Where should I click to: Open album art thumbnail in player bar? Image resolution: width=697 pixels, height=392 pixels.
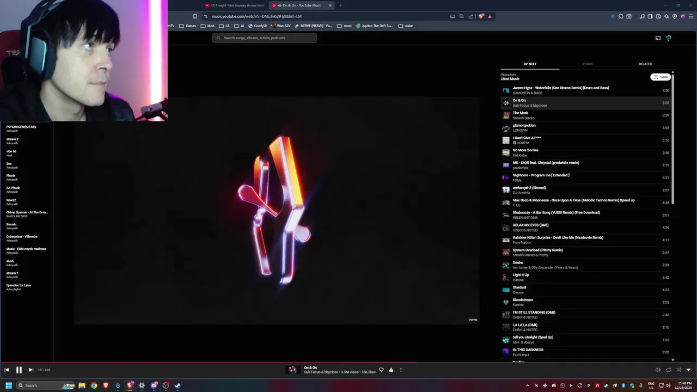tap(292, 370)
